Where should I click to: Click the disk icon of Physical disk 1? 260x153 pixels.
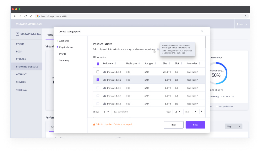coord(104,72)
